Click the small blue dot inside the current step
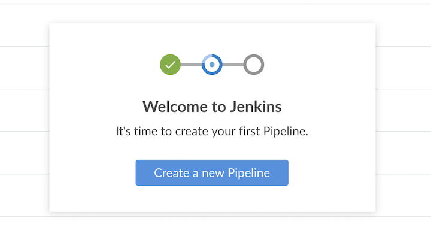Screen dimensions: 431x243 pos(212,64)
